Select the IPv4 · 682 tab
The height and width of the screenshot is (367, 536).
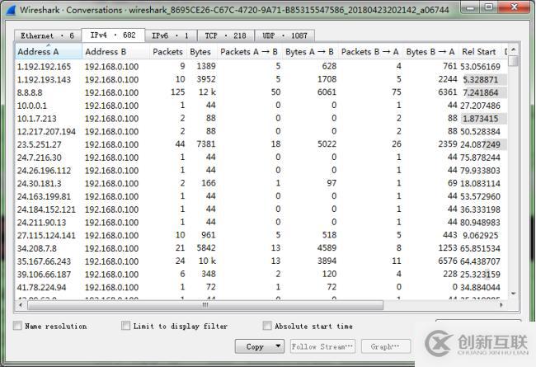[113, 35]
